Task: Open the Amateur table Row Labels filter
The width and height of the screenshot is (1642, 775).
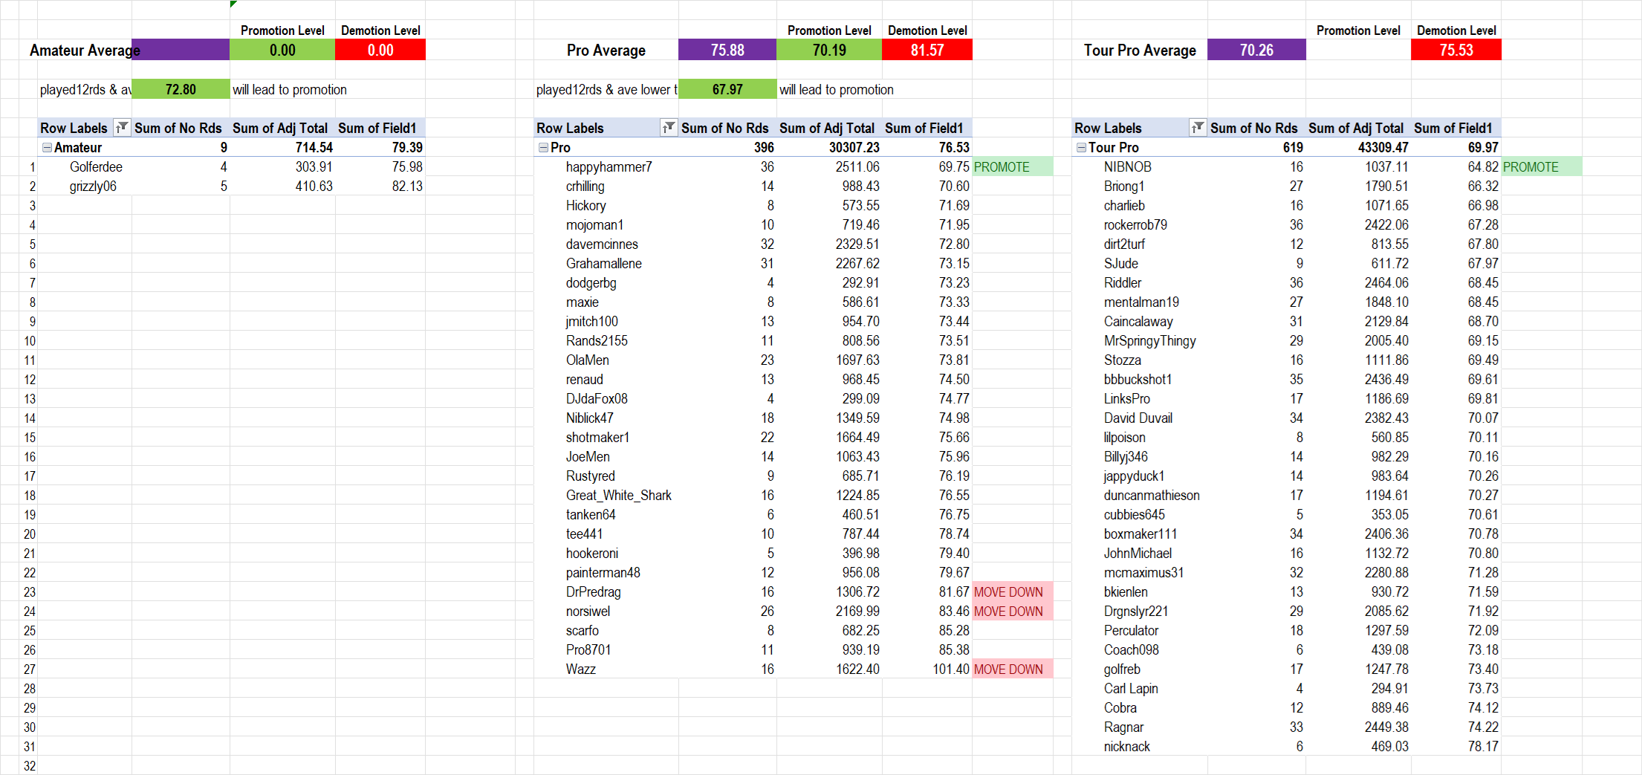Action: [x=121, y=128]
